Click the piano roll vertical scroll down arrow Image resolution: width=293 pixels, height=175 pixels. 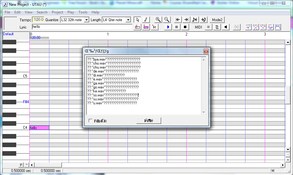coord(288,149)
